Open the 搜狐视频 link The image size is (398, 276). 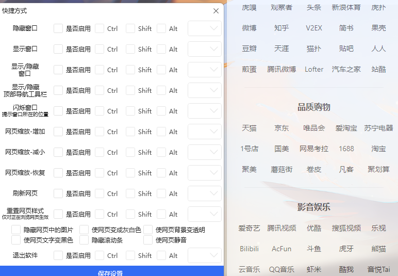click(x=346, y=228)
